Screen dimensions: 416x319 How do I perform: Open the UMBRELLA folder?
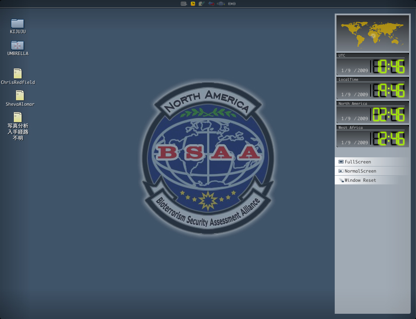point(18,45)
